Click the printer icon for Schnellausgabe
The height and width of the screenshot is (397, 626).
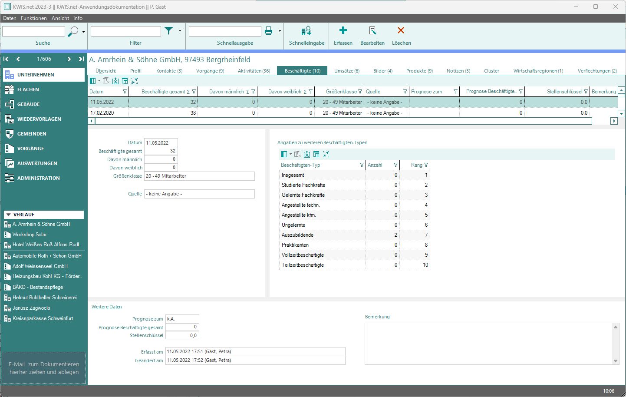269,31
